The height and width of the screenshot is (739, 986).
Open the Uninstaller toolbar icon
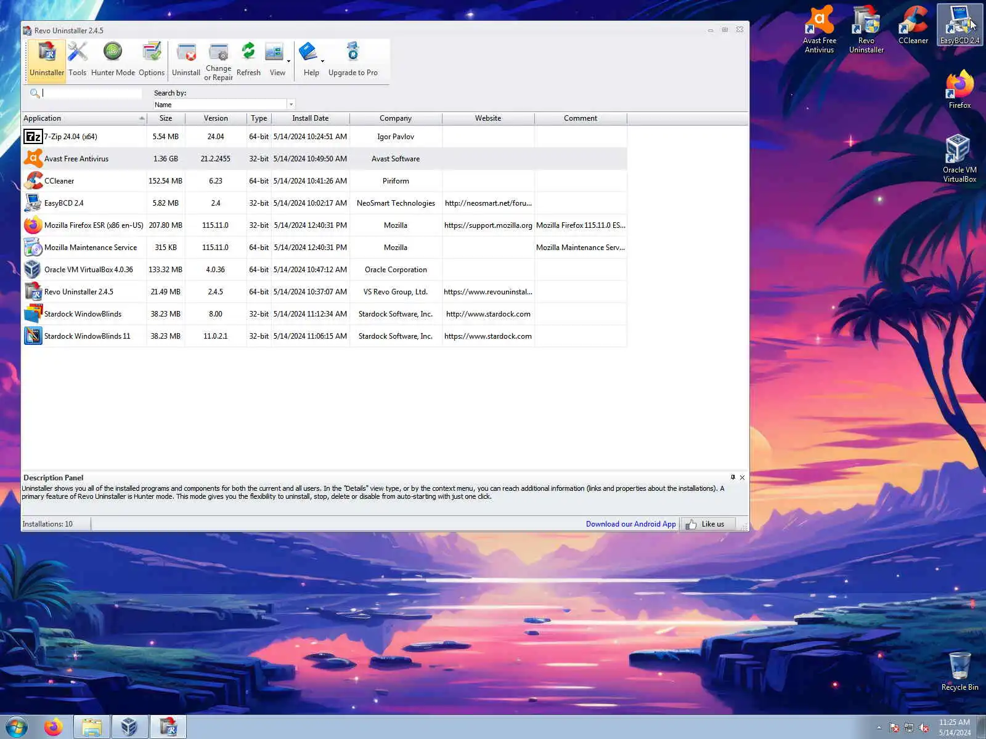[47, 60]
